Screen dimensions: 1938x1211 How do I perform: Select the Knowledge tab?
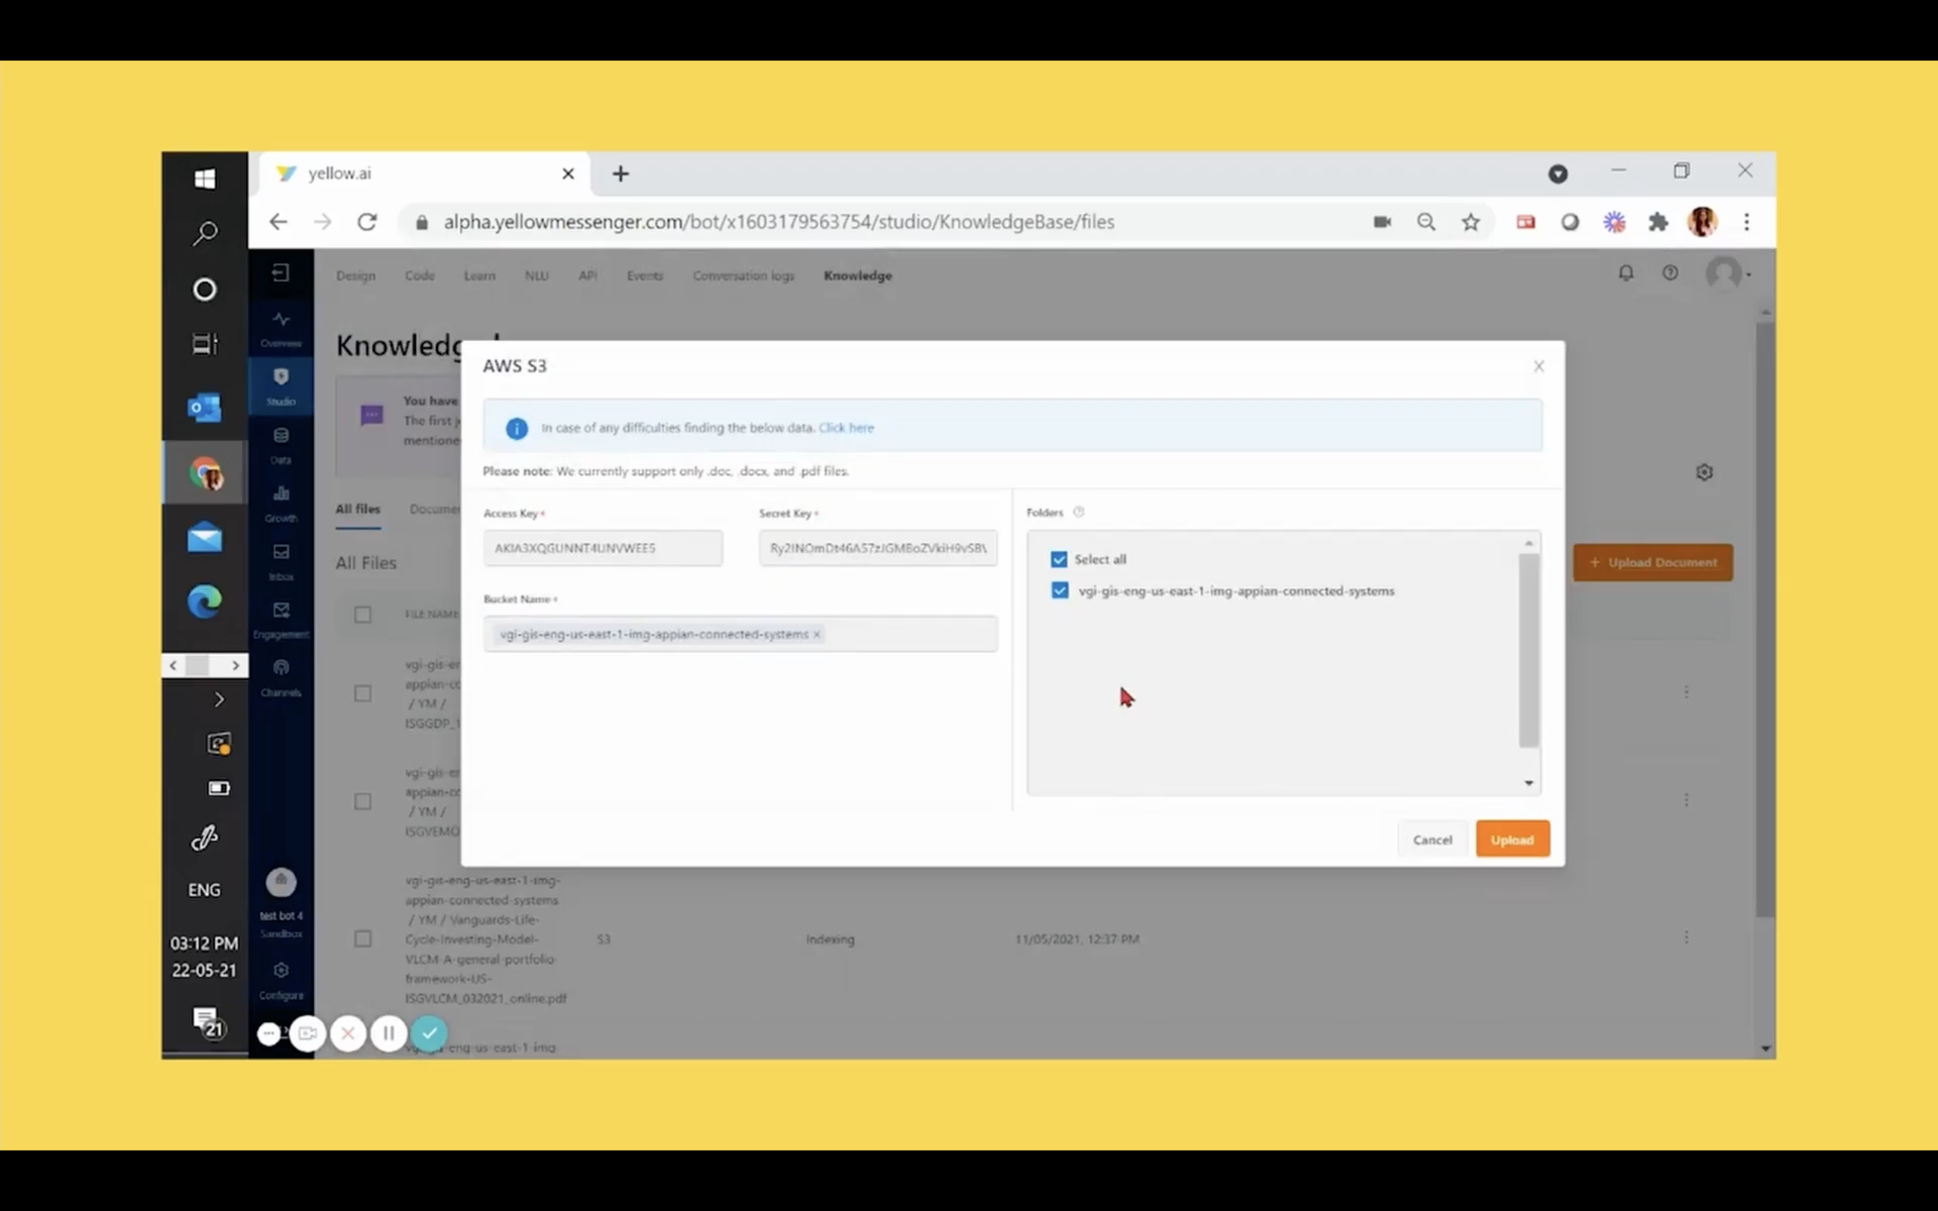point(858,276)
